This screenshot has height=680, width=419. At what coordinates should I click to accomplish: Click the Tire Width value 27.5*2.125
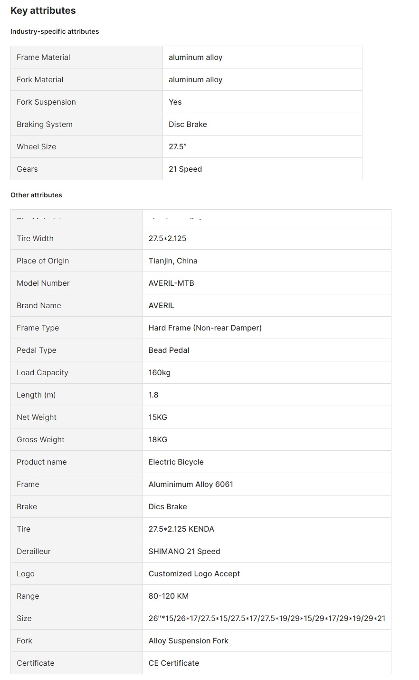pos(167,238)
